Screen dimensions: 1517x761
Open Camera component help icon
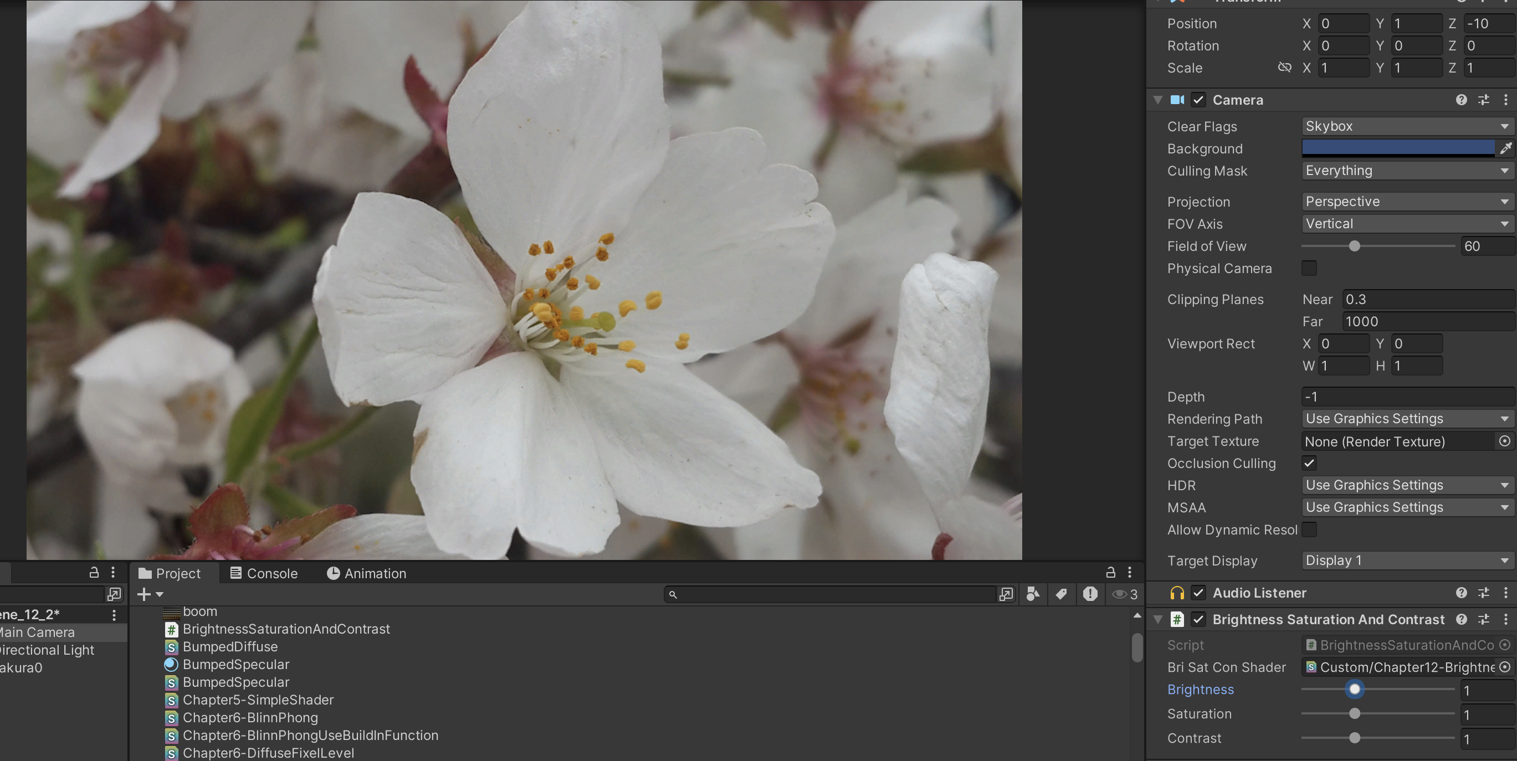(x=1461, y=100)
